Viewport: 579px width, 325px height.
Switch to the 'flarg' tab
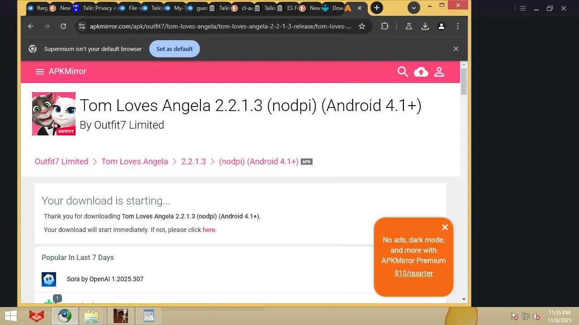[x=37, y=8]
